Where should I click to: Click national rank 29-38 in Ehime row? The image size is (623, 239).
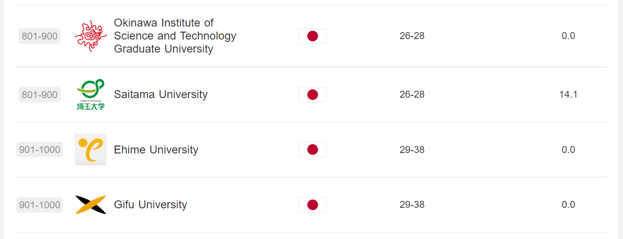tap(412, 150)
